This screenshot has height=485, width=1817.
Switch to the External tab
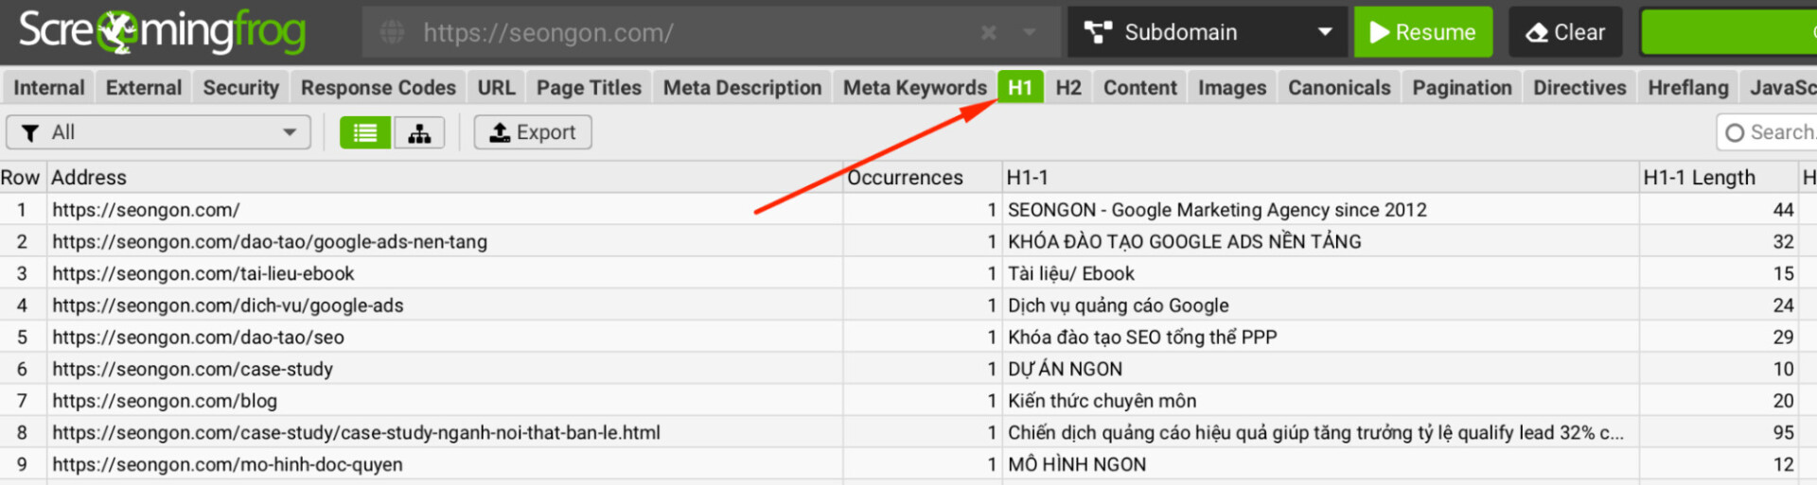point(144,87)
